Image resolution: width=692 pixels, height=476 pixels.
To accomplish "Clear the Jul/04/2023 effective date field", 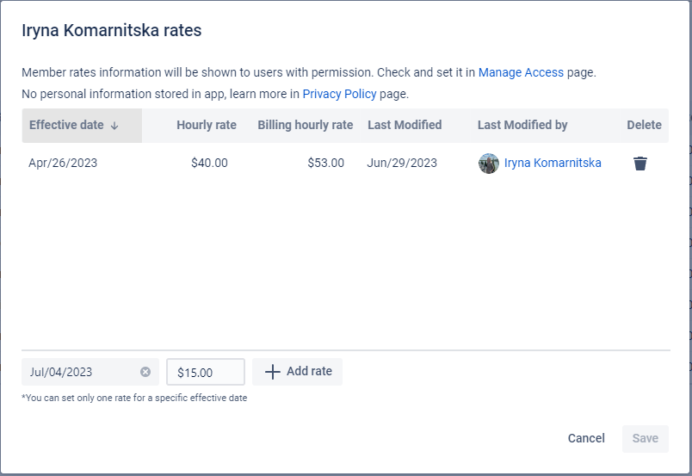I will pyautogui.click(x=145, y=372).
